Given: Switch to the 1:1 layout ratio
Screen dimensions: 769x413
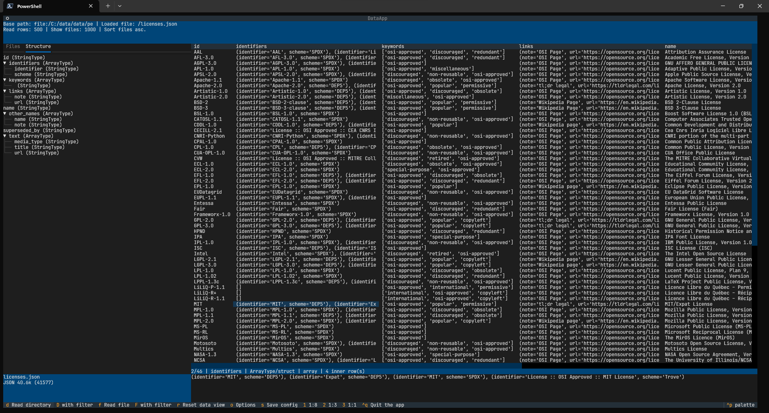Looking at the screenshot, I should tap(349, 405).
